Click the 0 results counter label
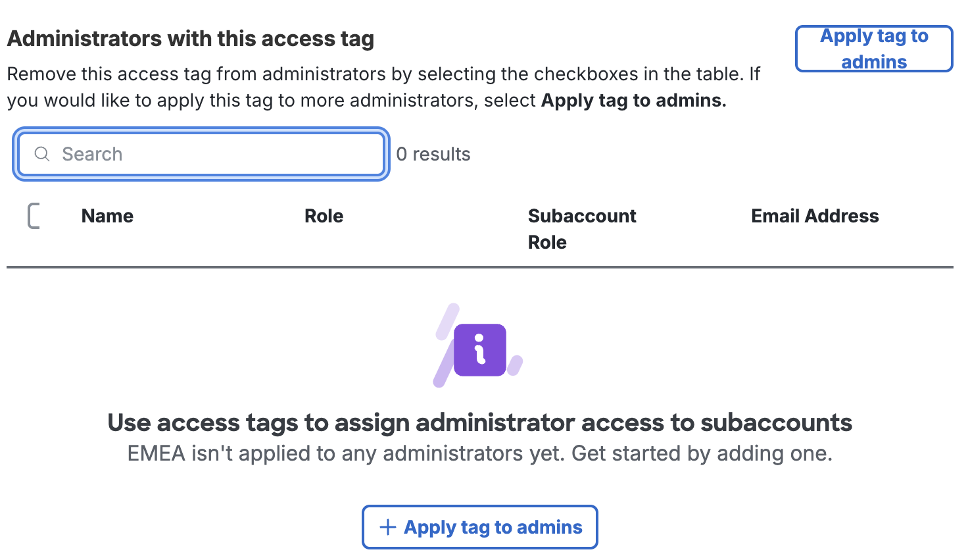 click(x=433, y=154)
